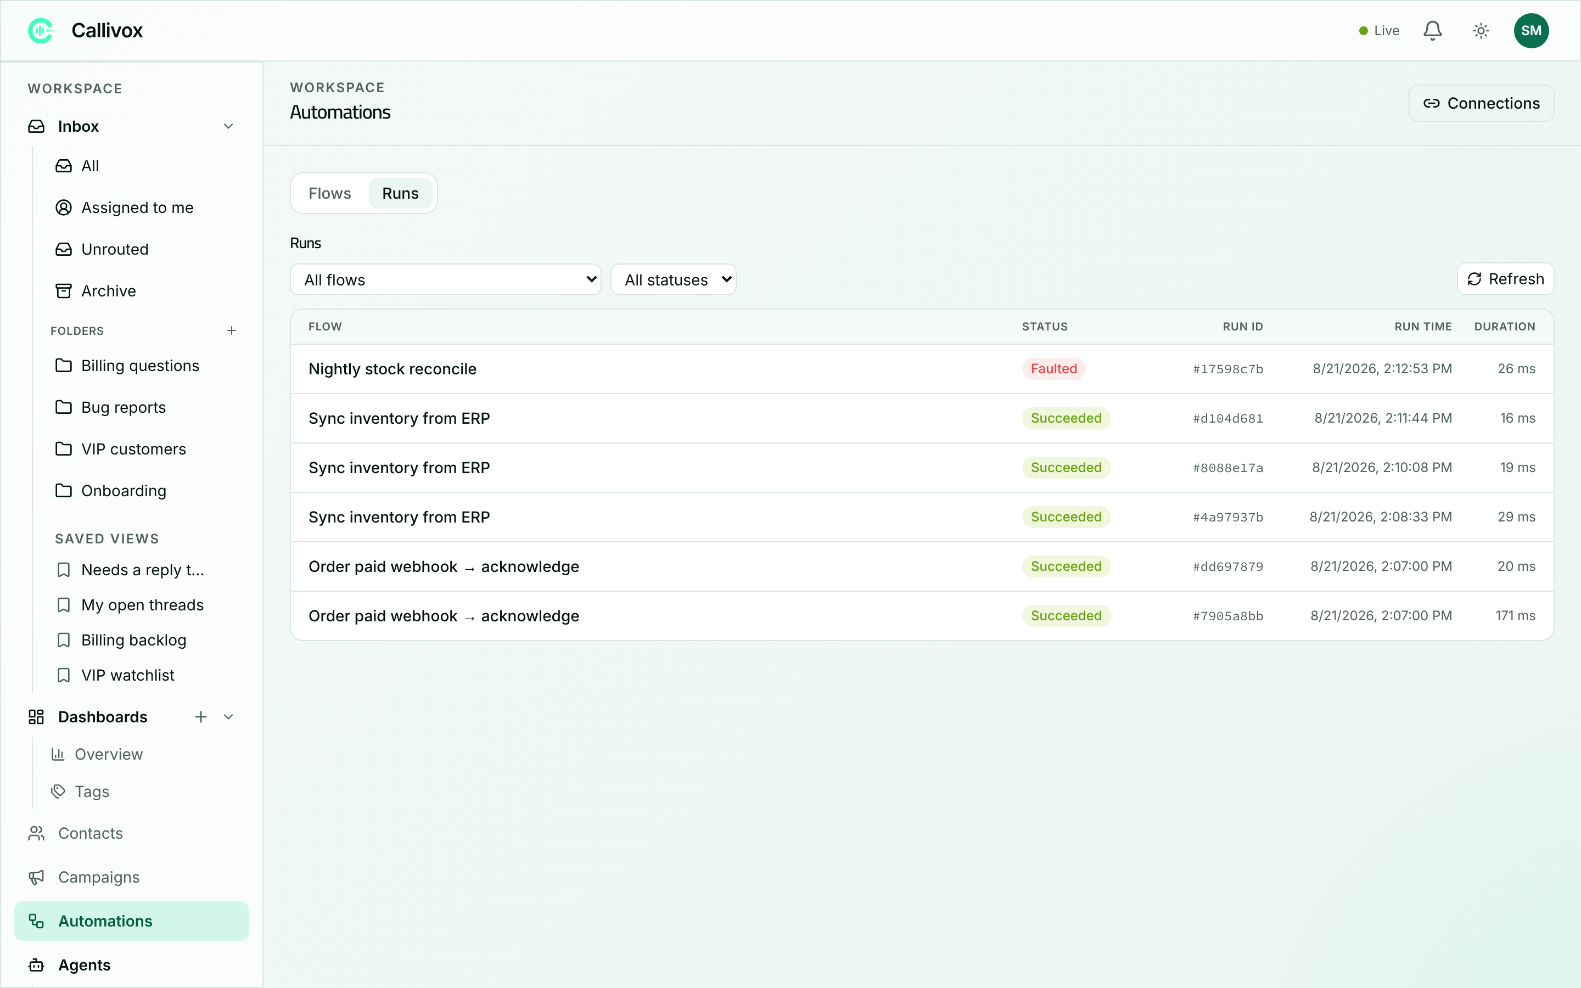Open the Onboarding folder

(x=124, y=491)
